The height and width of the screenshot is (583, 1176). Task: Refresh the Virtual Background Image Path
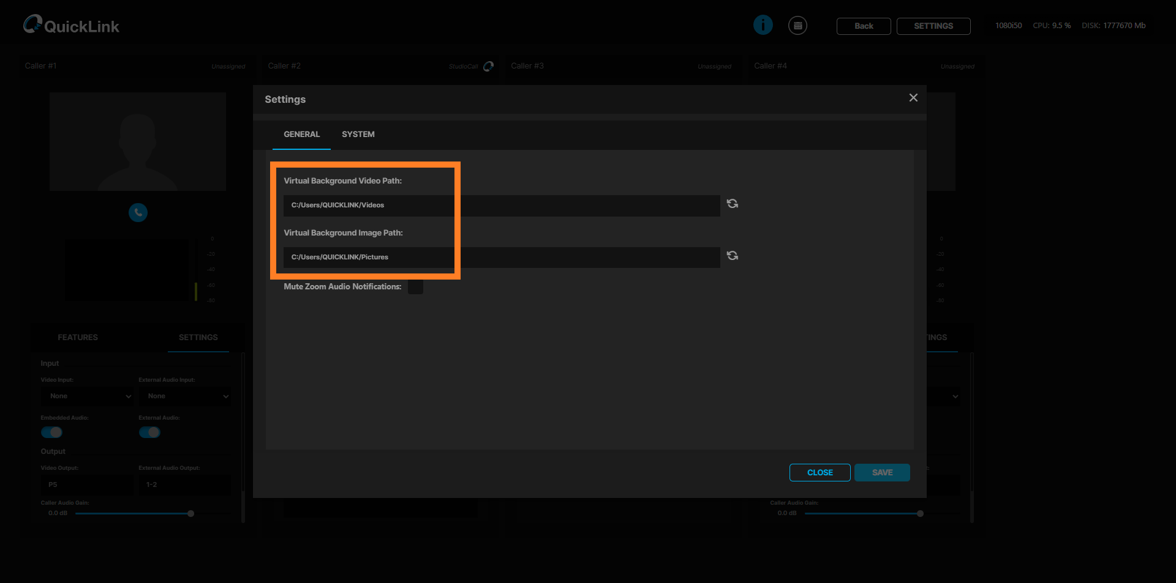click(732, 256)
